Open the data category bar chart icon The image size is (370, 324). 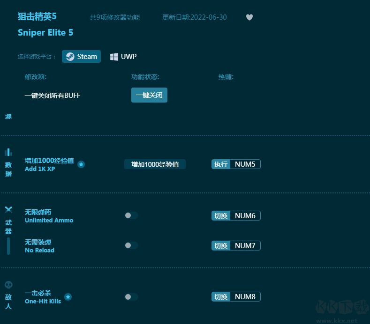8,152
